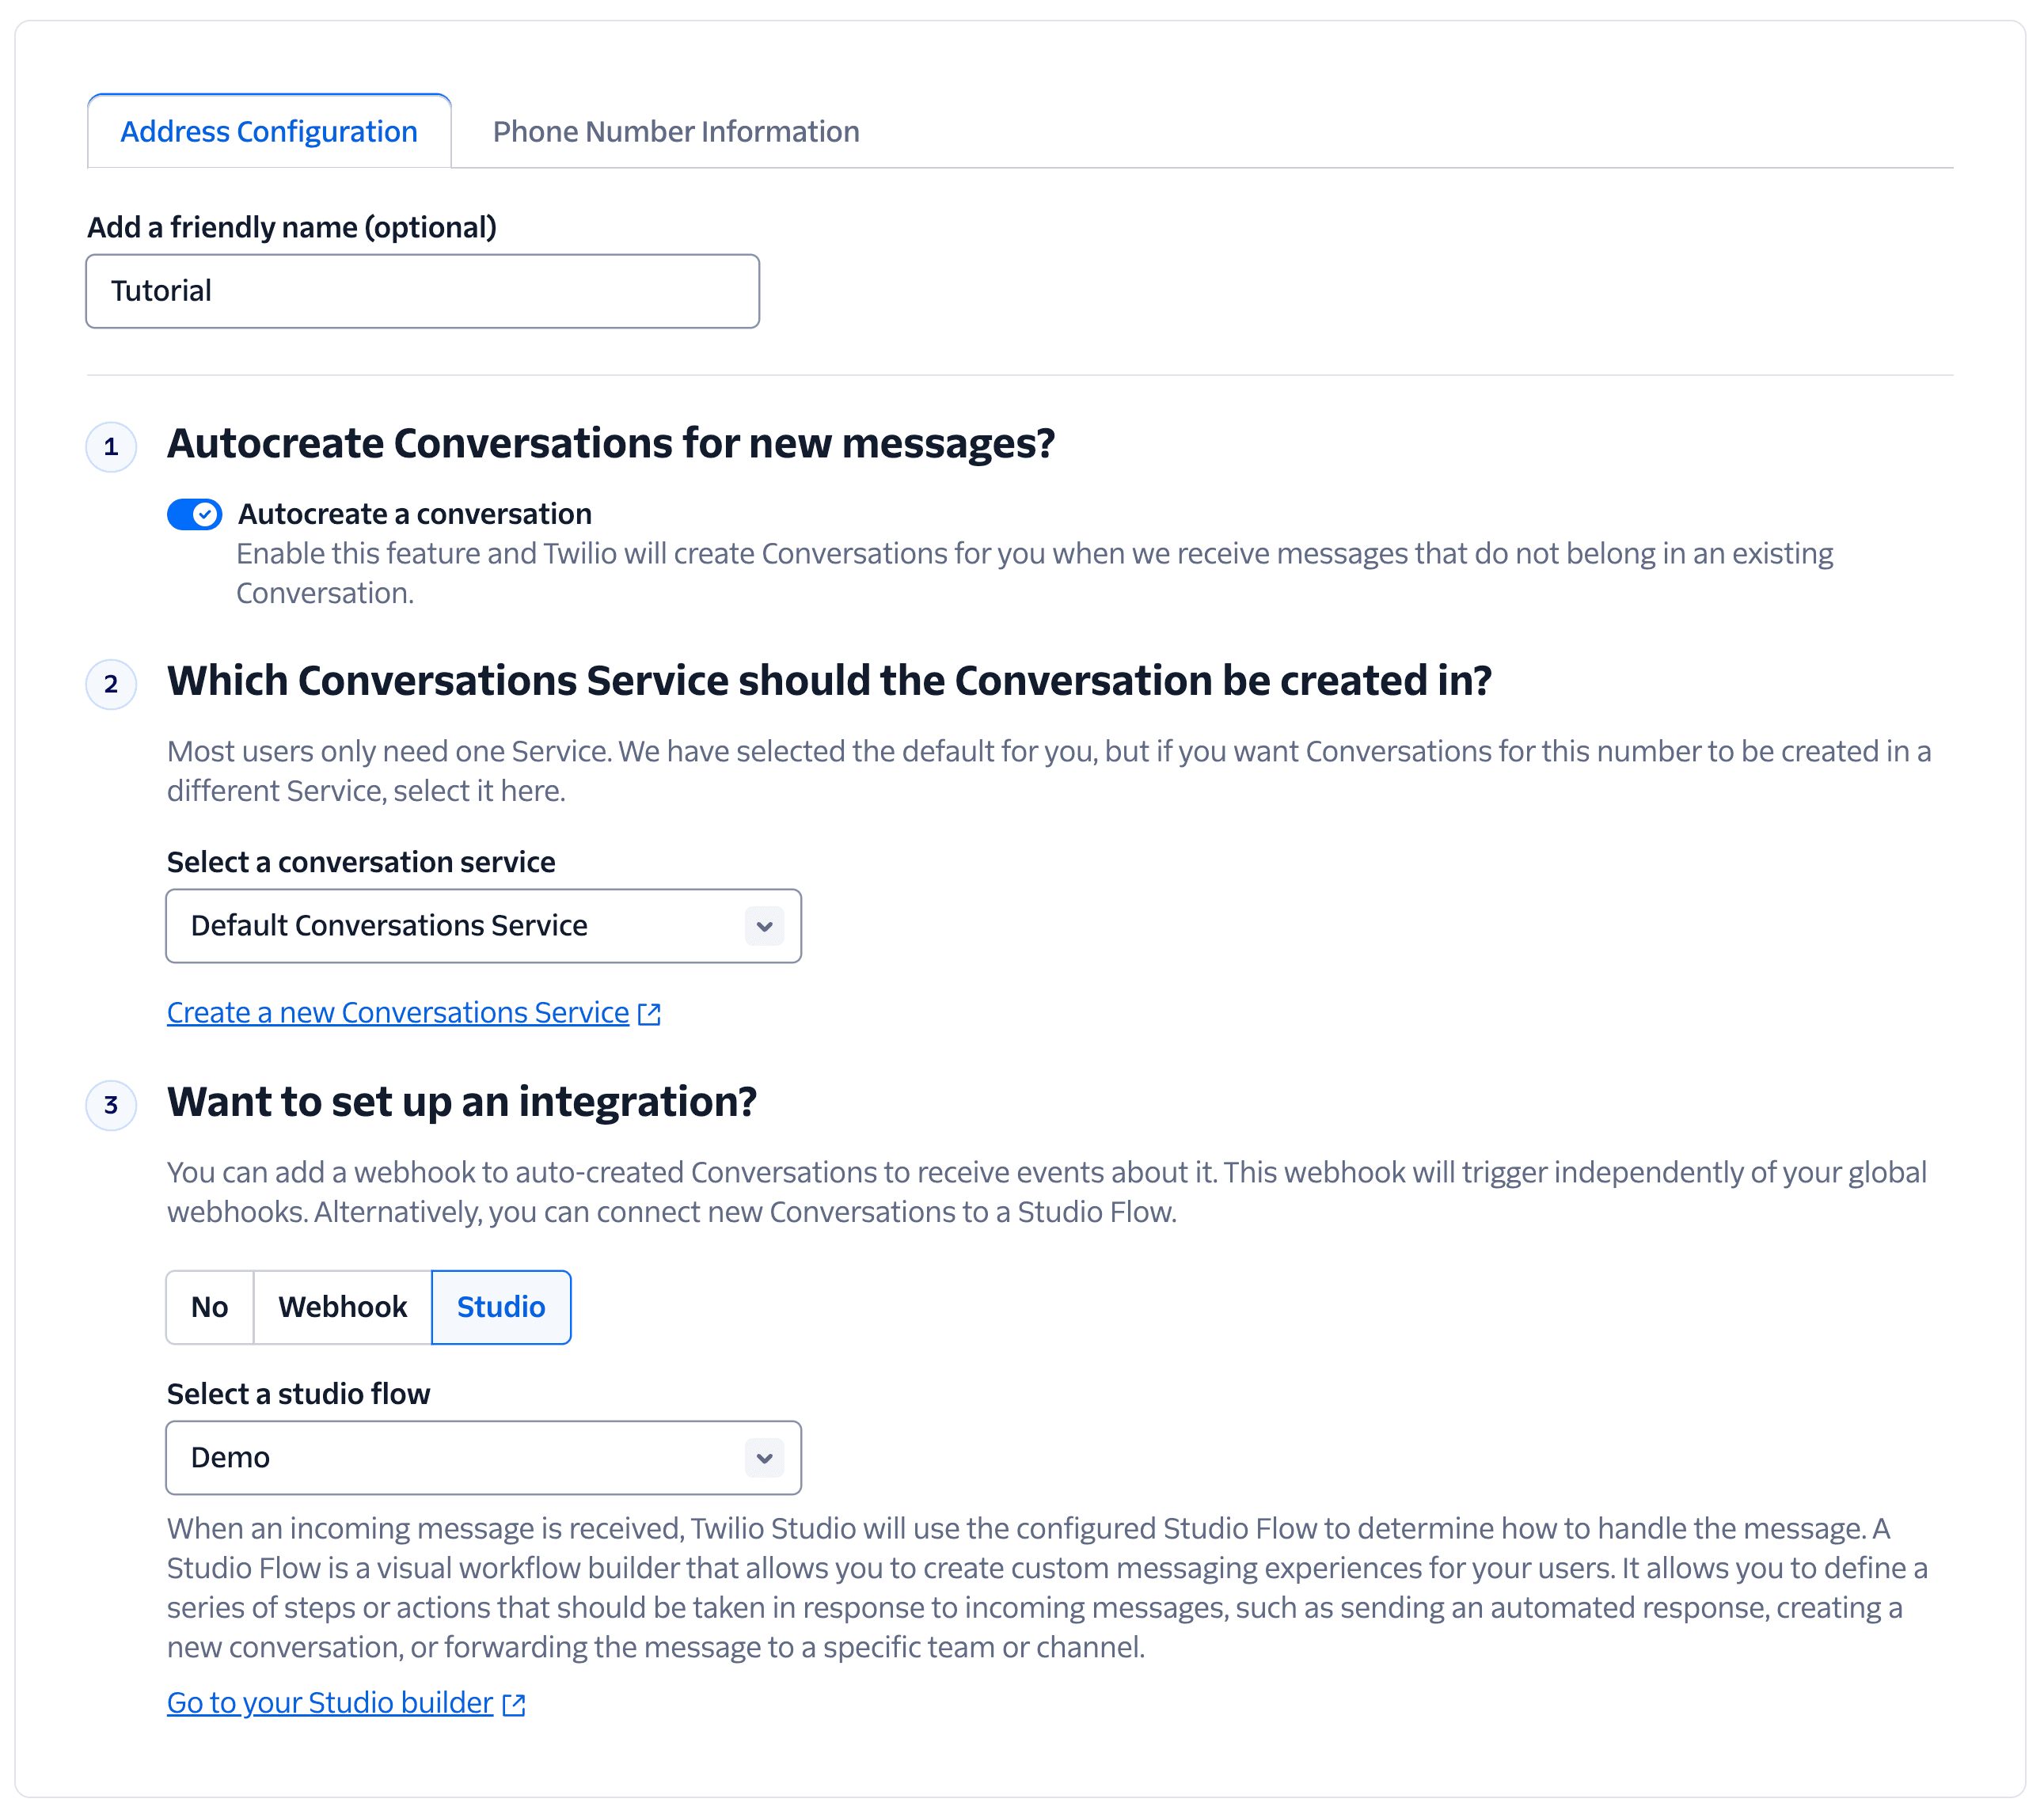
Task: Open the Go to your Studio builder link
Action: coord(331,1703)
